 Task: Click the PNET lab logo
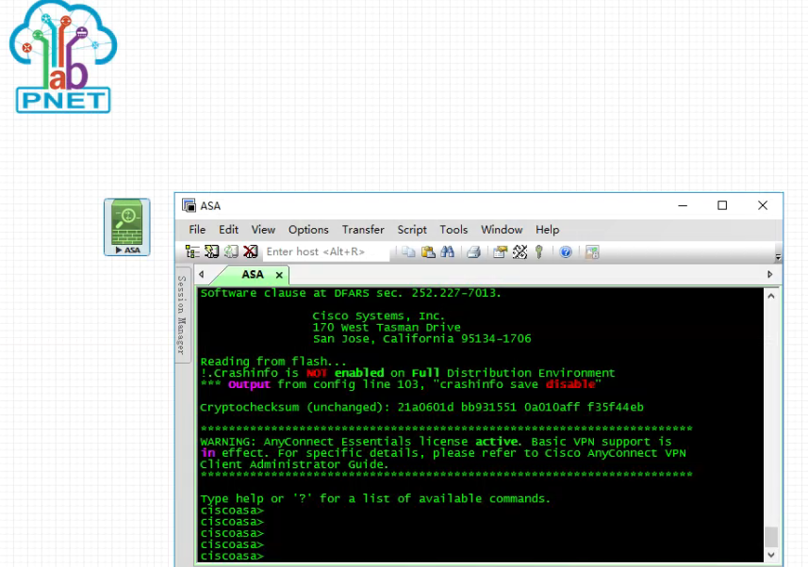pyautogui.click(x=63, y=57)
